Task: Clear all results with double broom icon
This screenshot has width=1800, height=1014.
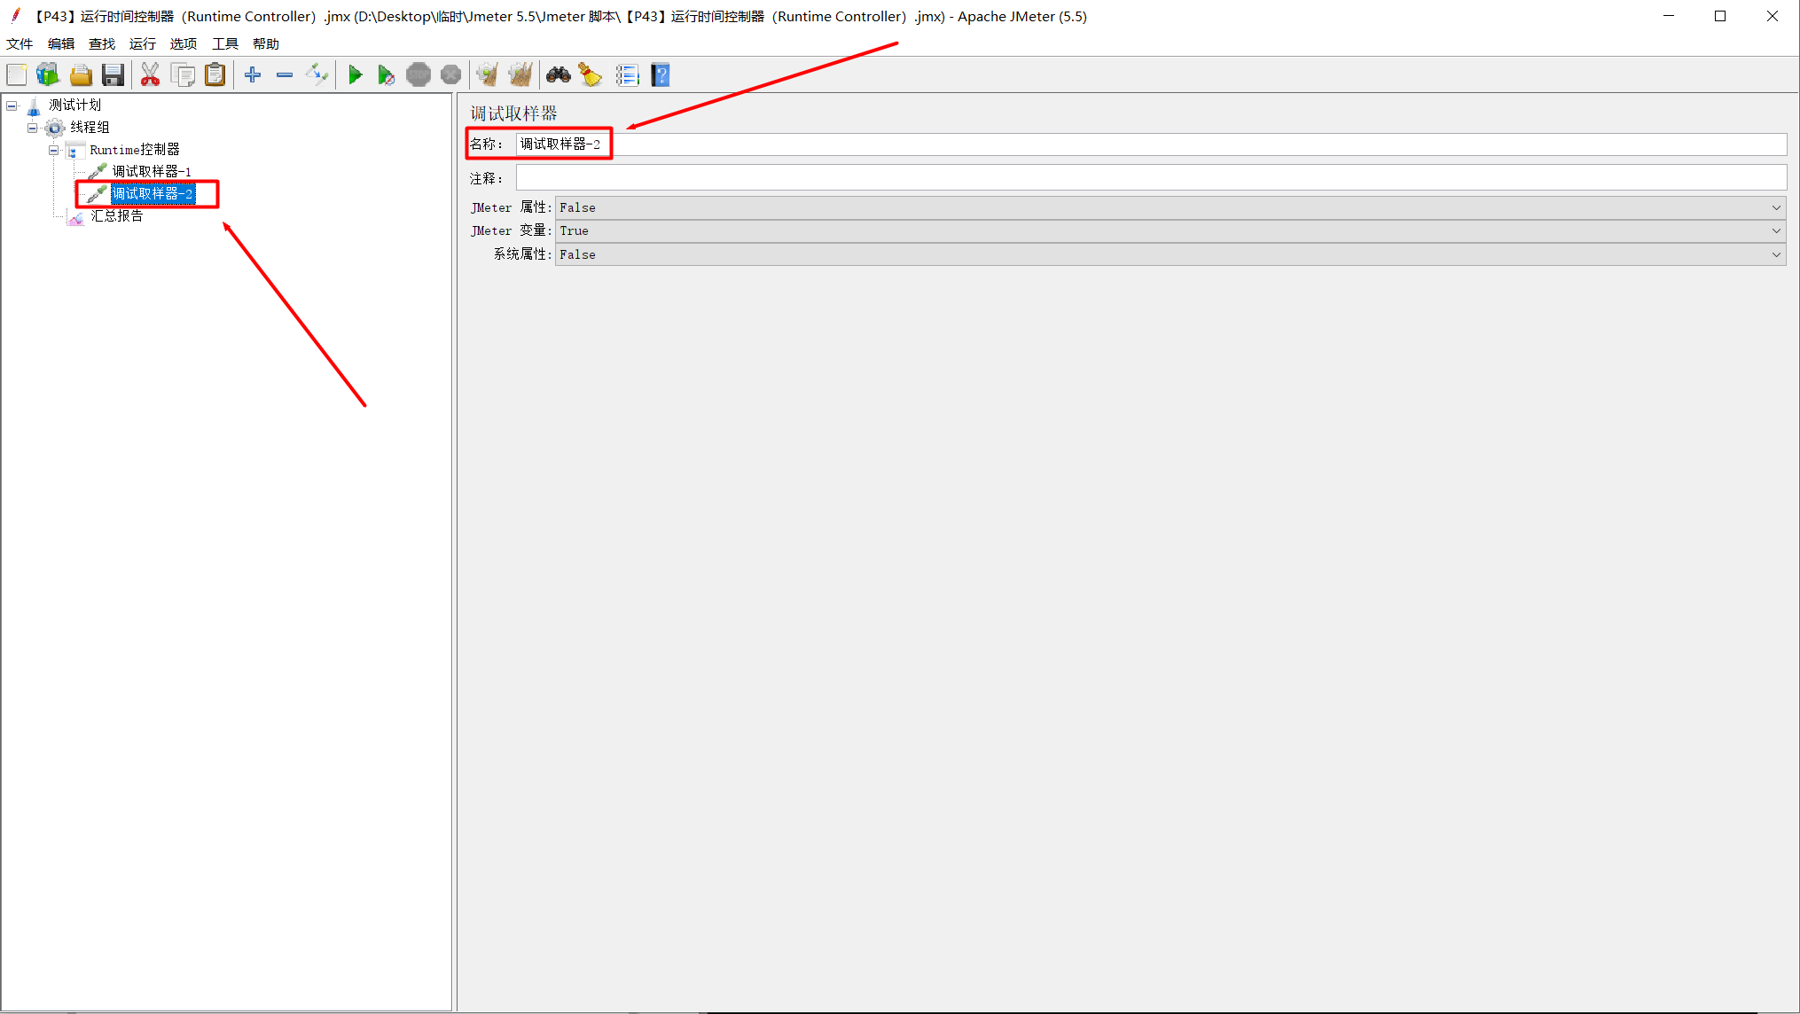Action: (520, 75)
